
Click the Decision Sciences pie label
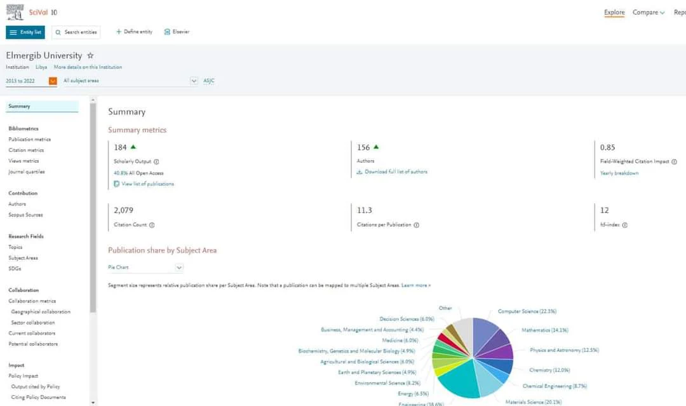click(407, 320)
